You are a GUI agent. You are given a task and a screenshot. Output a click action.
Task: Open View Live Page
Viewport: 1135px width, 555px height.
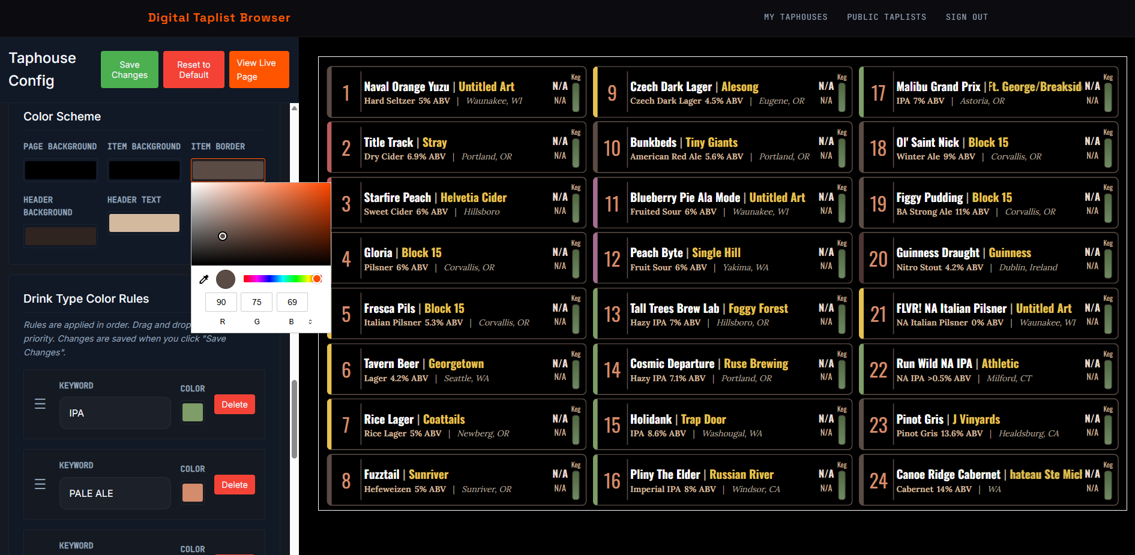tap(259, 70)
